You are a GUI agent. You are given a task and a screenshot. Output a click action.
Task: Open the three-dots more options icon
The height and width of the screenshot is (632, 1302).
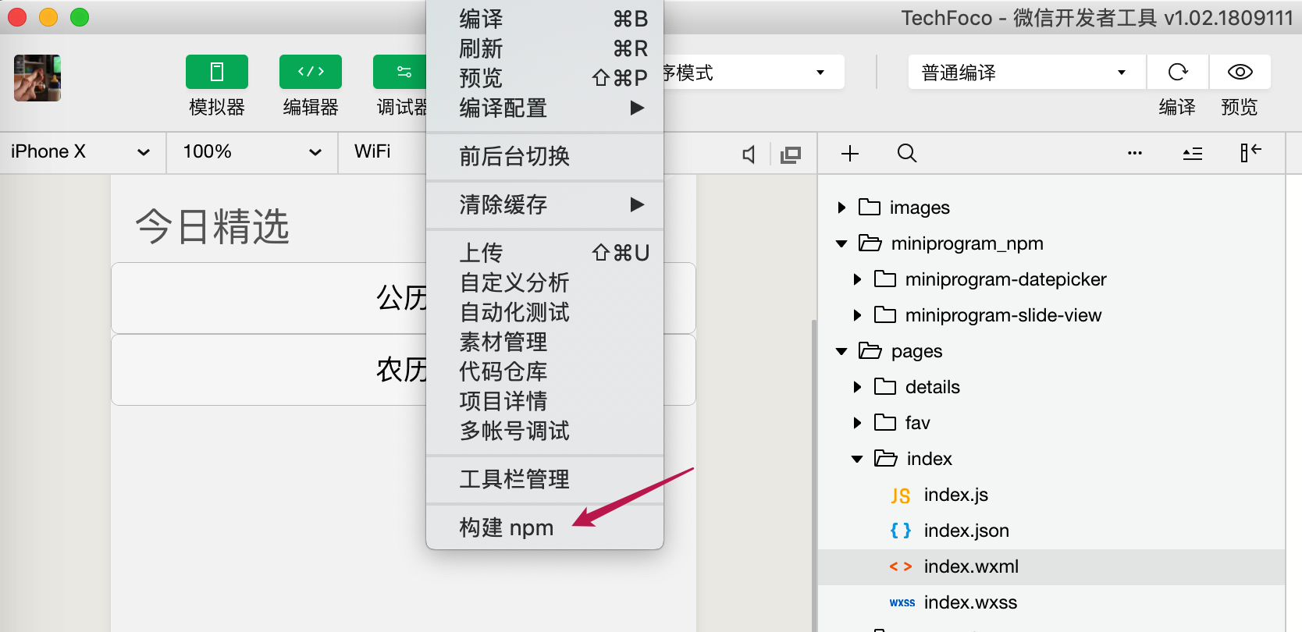tap(1135, 154)
